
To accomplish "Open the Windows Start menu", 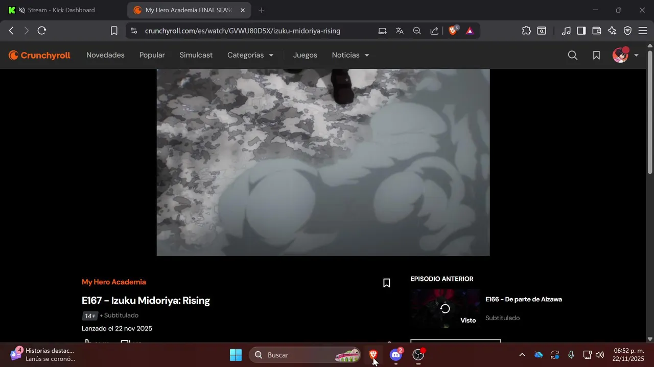I will (x=236, y=355).
